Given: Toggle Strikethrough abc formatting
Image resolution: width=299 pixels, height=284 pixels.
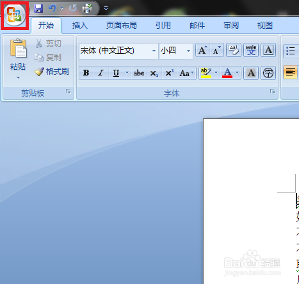Looking at the screenshot, I should 139,73.
